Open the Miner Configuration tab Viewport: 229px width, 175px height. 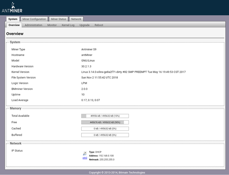(34, 19)
